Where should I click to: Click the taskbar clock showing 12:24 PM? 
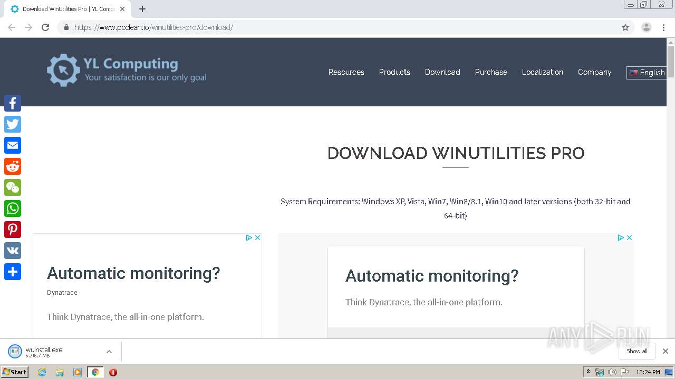coord(648,372)
